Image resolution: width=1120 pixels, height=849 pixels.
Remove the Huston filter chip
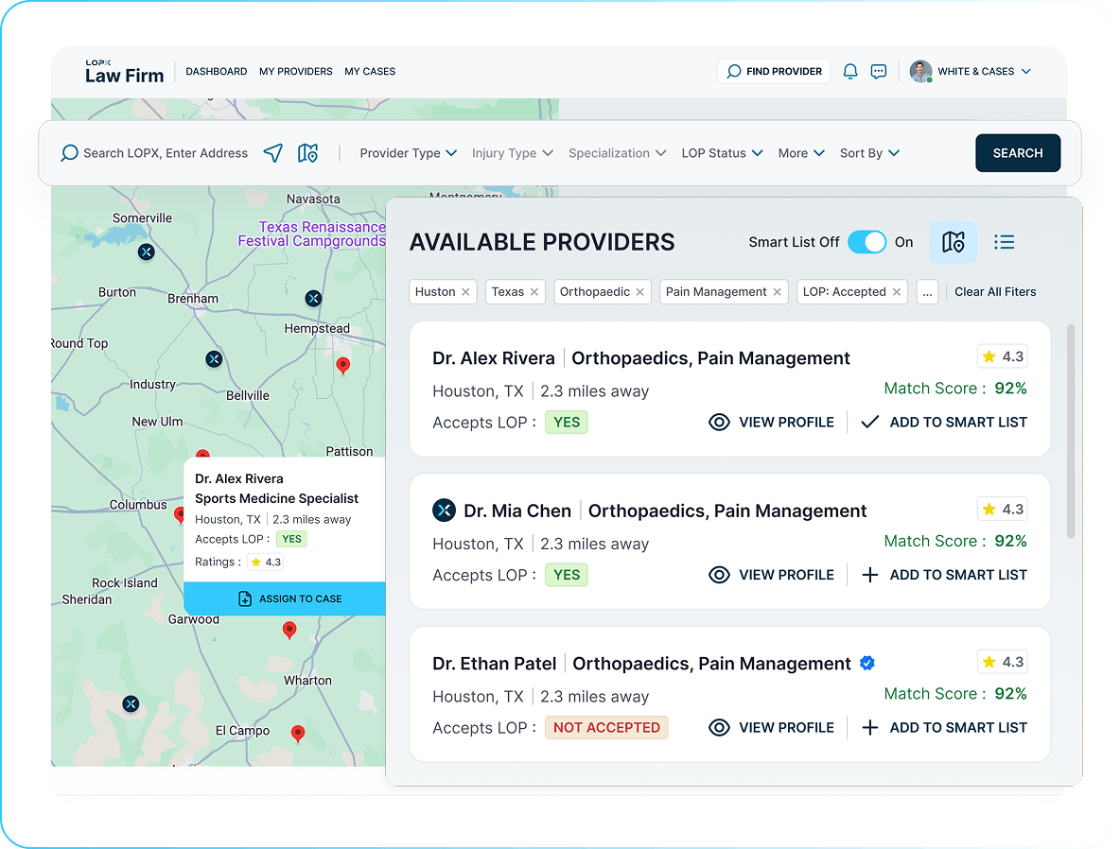[x=465, y=292]
